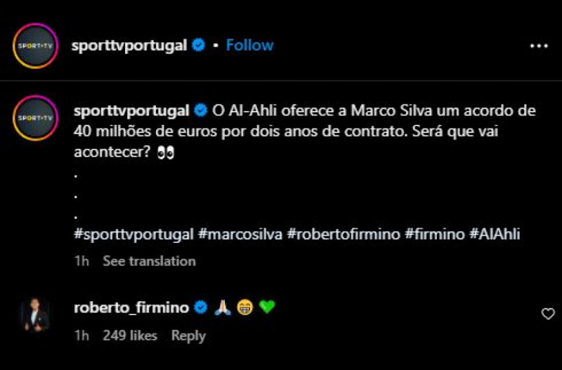This screenshot has height=370, width=562.
Task: View the 249 likes on the comment
Action: [130, 336]
